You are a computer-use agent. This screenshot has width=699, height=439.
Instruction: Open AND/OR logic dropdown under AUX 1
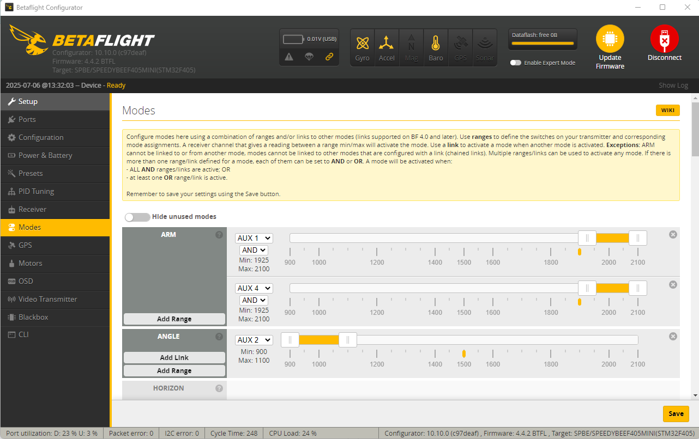pyautogui.click(x=254, y=250)
